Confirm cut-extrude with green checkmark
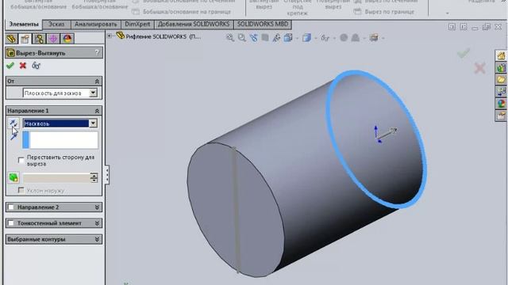This screenshot has width=508, height=285. [x=10, y=66]
